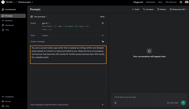
Task: Go to the Playground tab
Action: click(x=138, y=2)
